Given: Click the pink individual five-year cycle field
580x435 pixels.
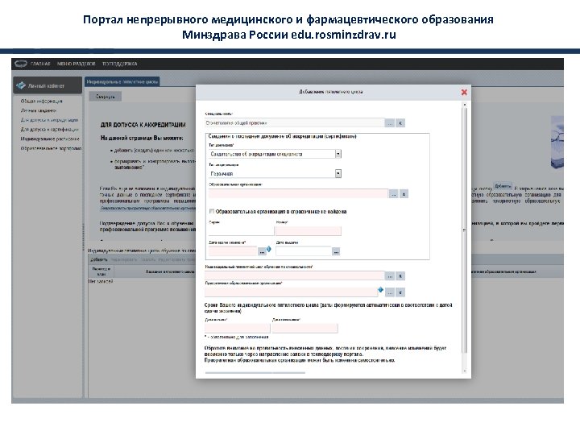Looking at the screenshot, I should 295,275.
